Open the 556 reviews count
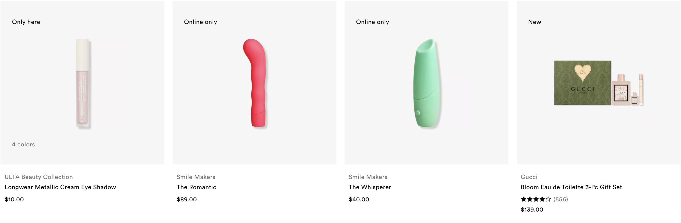Viewport: 681px width, 223px height. (561, 199)
